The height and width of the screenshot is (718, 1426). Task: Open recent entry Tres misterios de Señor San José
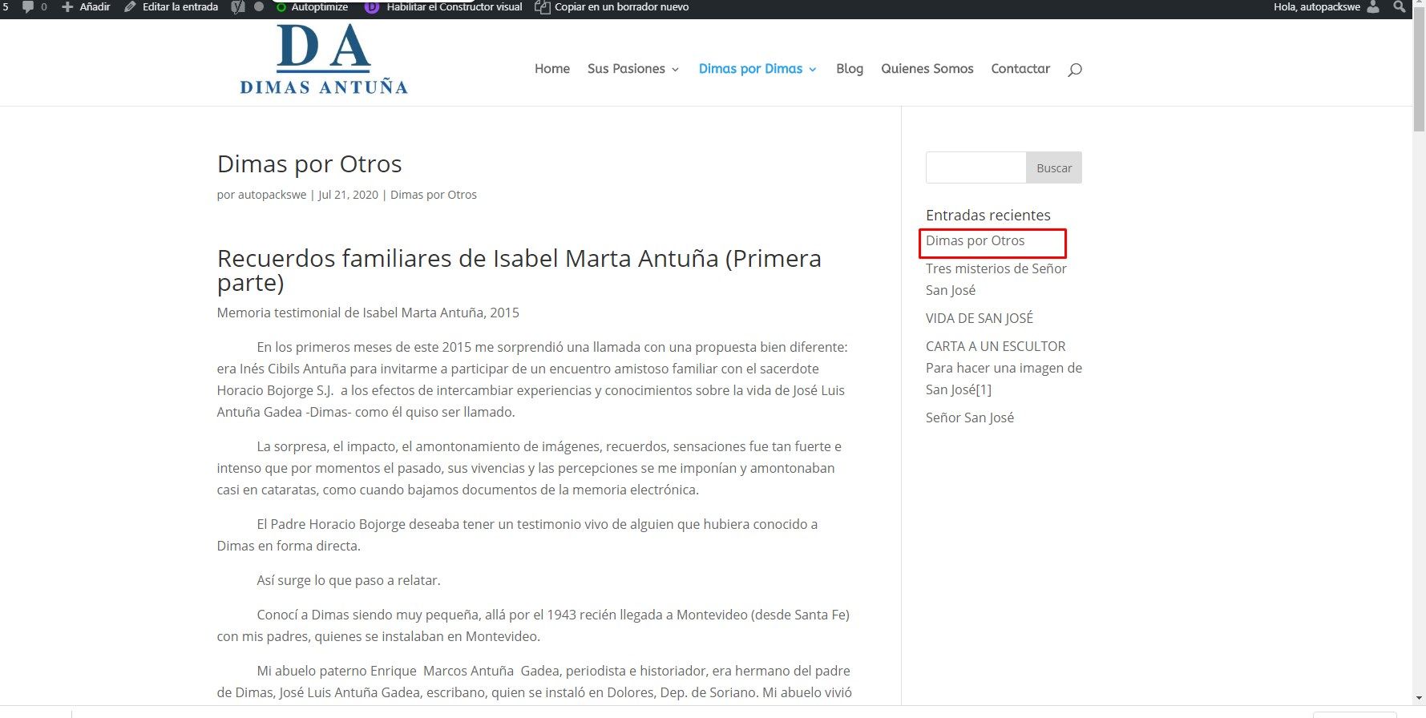click(x=996, y=279)
